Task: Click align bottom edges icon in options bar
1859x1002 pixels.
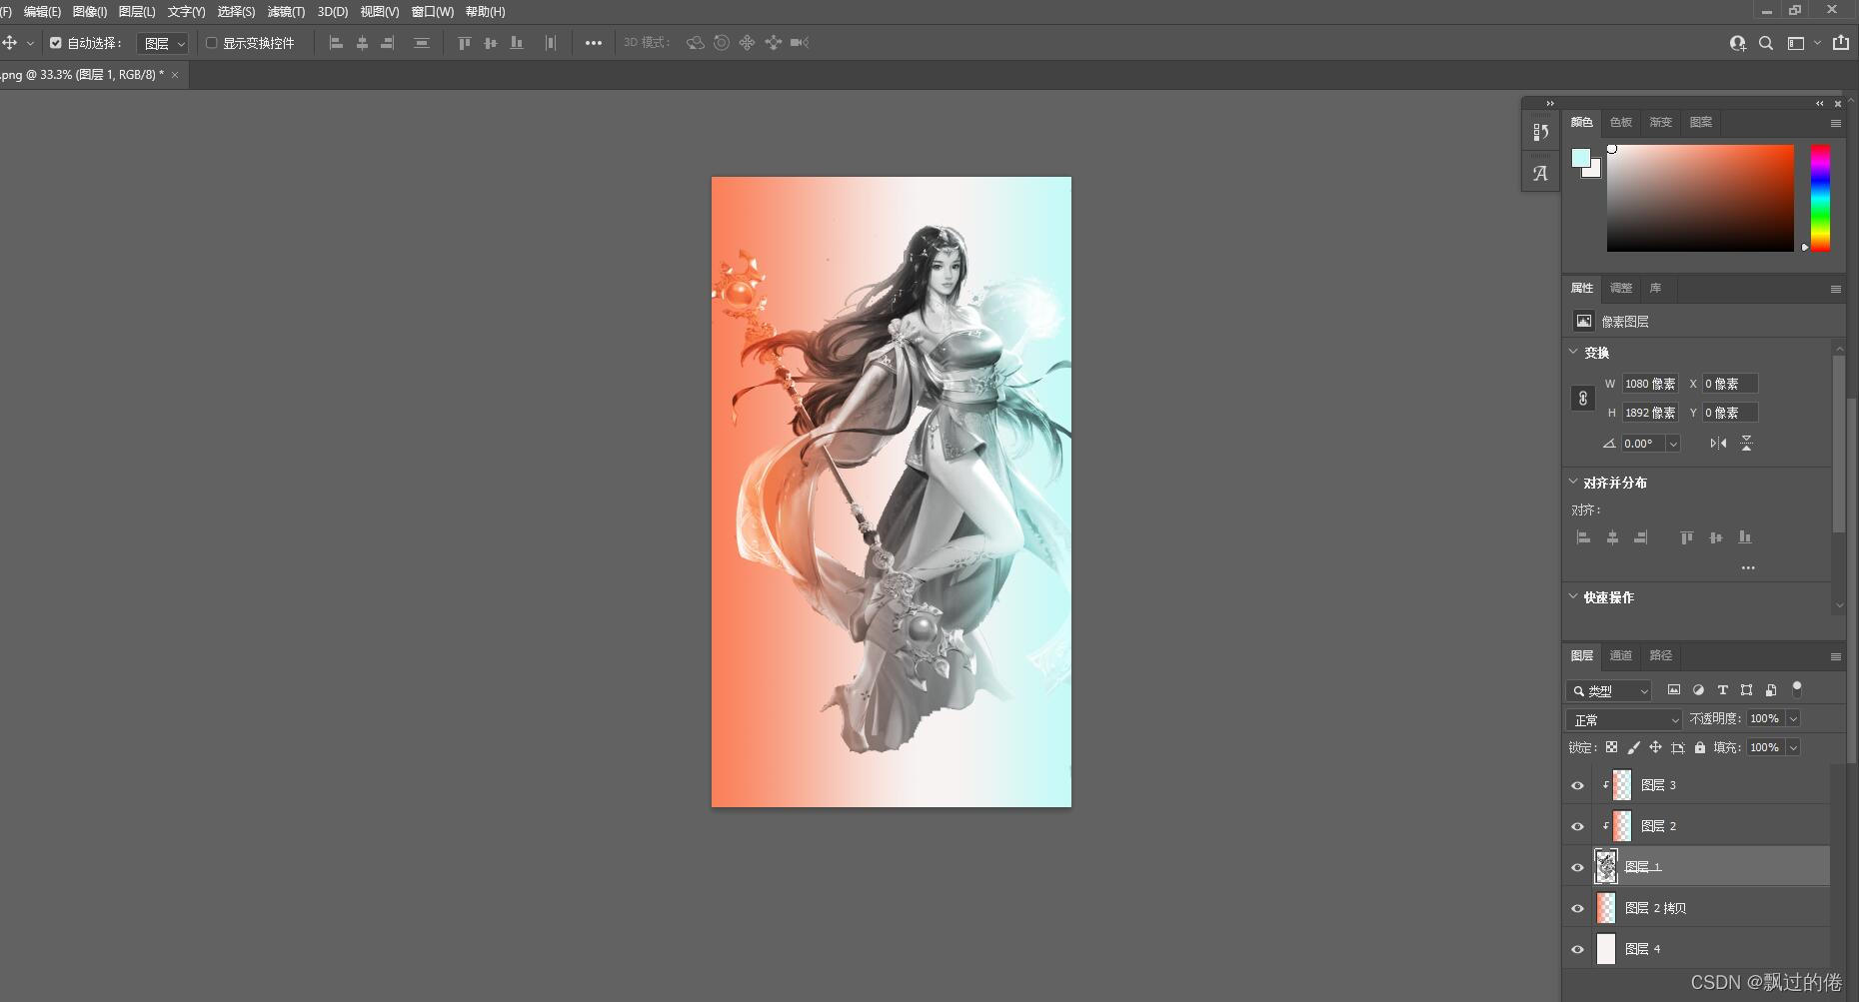Action: tap(517, 43)
